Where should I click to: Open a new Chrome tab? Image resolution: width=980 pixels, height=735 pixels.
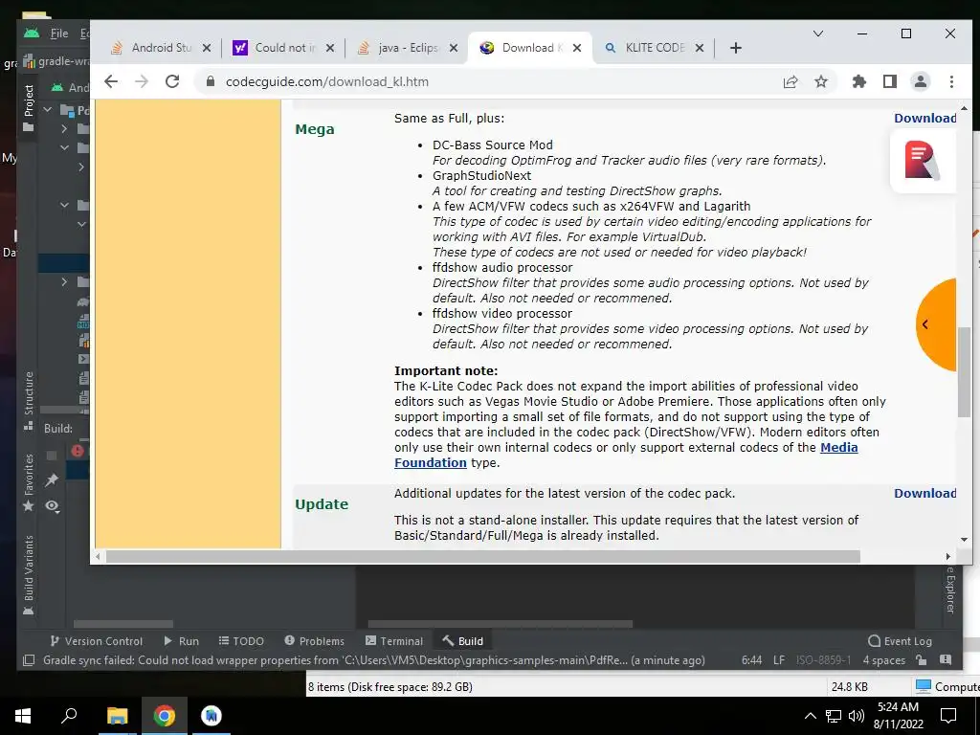click(x=736, y=48)
